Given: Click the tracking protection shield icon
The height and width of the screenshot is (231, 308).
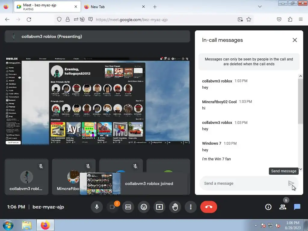Looking at the screenshot, I should 59,20.
